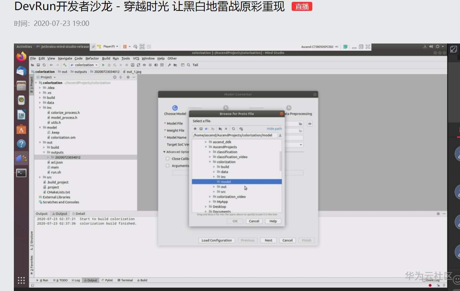The image size is (460, 291).
Task: Click Next in Model Converter
Action: [268, 240]
